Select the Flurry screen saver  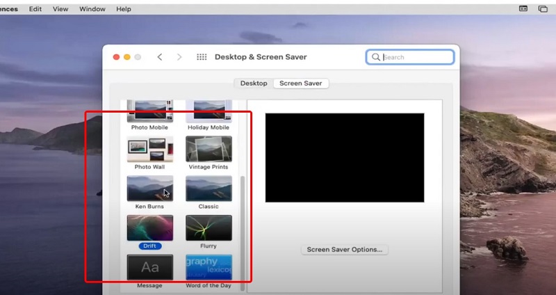208,228
